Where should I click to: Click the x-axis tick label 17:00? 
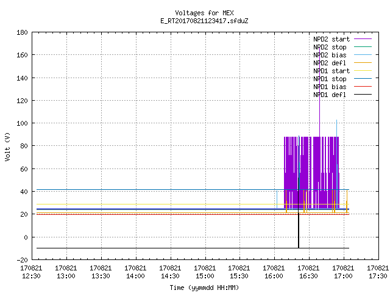pos(343,276)
